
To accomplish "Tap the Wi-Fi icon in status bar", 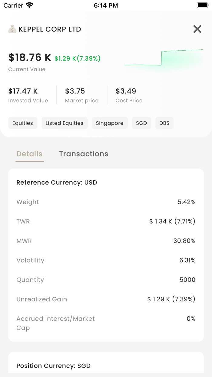I will pyautogui.click(x=29, y=5).
